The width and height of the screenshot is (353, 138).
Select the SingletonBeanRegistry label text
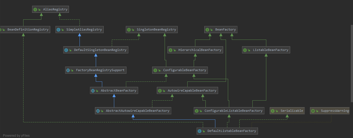tap(157, 30)
